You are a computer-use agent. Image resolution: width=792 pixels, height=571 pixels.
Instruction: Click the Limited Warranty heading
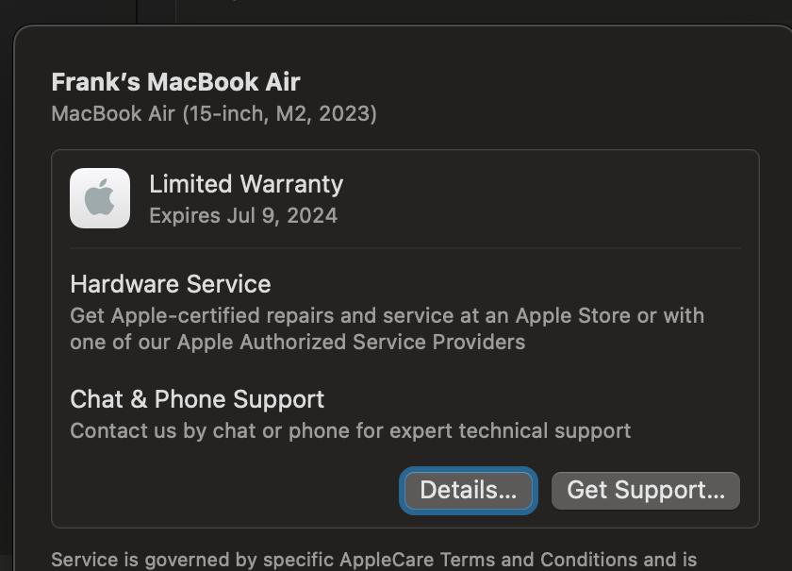pyautogui.click(x=246, y=184)
